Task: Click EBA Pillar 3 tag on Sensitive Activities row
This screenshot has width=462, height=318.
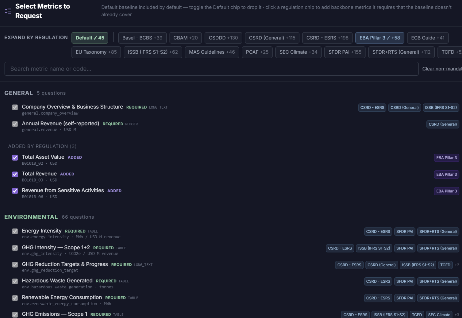Action: click(446, 191)
